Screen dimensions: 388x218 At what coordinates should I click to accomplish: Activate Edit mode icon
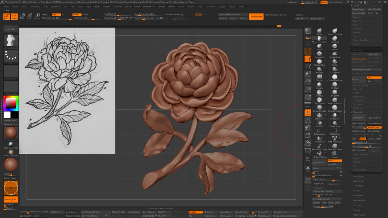point(6,16)
